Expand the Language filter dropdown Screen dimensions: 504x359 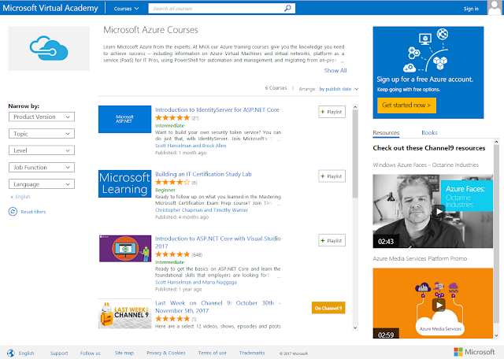(42, 184)
